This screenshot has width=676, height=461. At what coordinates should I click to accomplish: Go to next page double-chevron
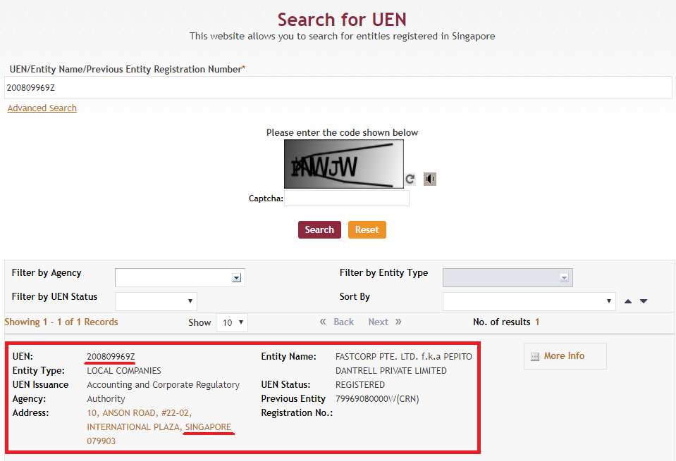tap(398, 322)
